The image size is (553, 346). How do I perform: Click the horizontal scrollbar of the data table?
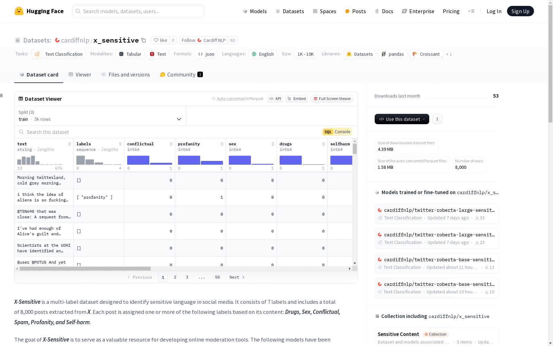(x=85, y=268)
